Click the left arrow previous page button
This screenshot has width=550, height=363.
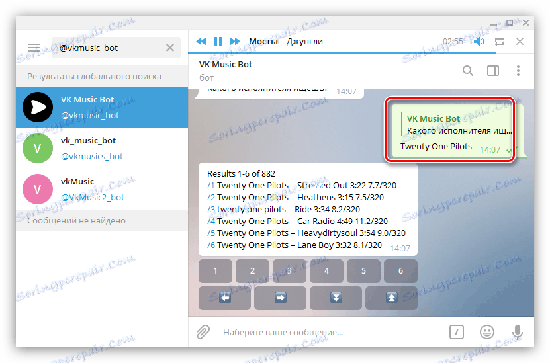click(224, 298)
